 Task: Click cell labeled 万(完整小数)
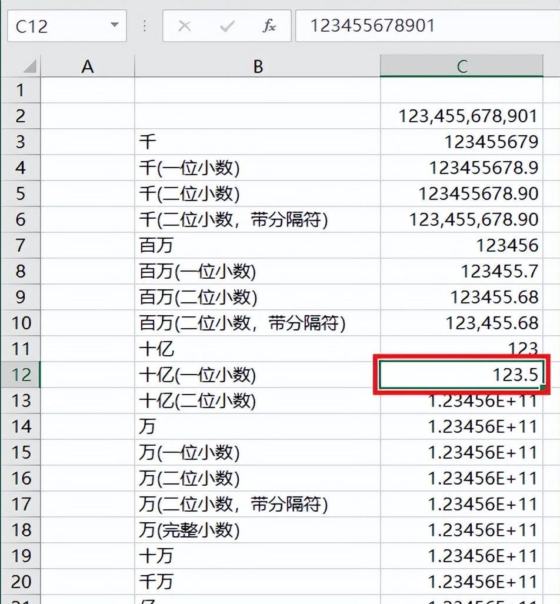258,530
